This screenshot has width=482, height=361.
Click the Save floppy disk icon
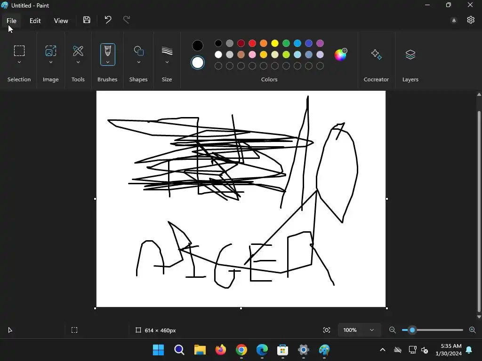pos(87,20)
